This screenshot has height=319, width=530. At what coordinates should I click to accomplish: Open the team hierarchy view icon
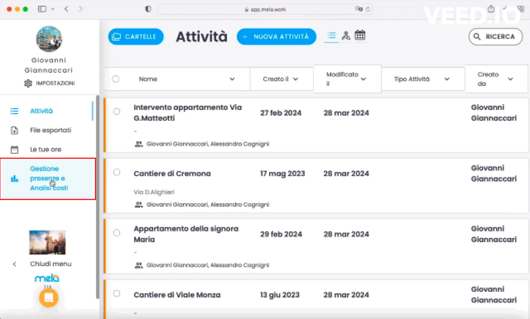346,36
